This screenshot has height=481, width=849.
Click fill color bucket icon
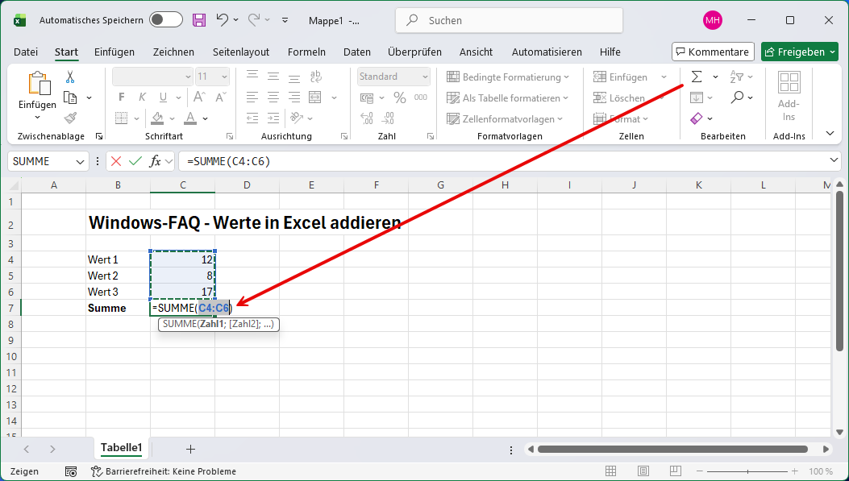[x=157, y=118]
